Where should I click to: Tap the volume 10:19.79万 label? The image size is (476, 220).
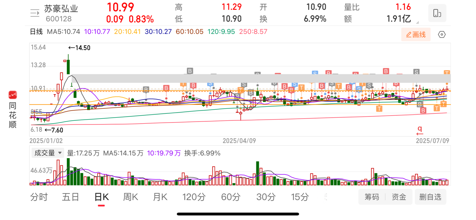coord(164,153)
